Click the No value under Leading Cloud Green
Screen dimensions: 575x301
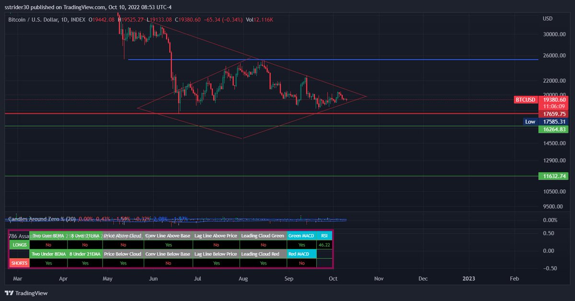tap(263, 244)
